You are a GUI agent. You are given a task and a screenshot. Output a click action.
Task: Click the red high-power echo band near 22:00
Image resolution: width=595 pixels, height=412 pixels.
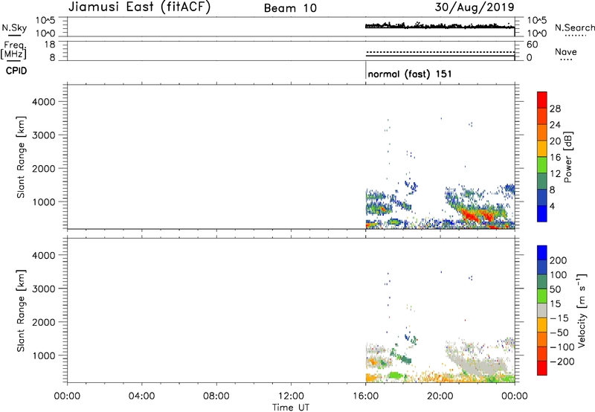tap(476, 217)
